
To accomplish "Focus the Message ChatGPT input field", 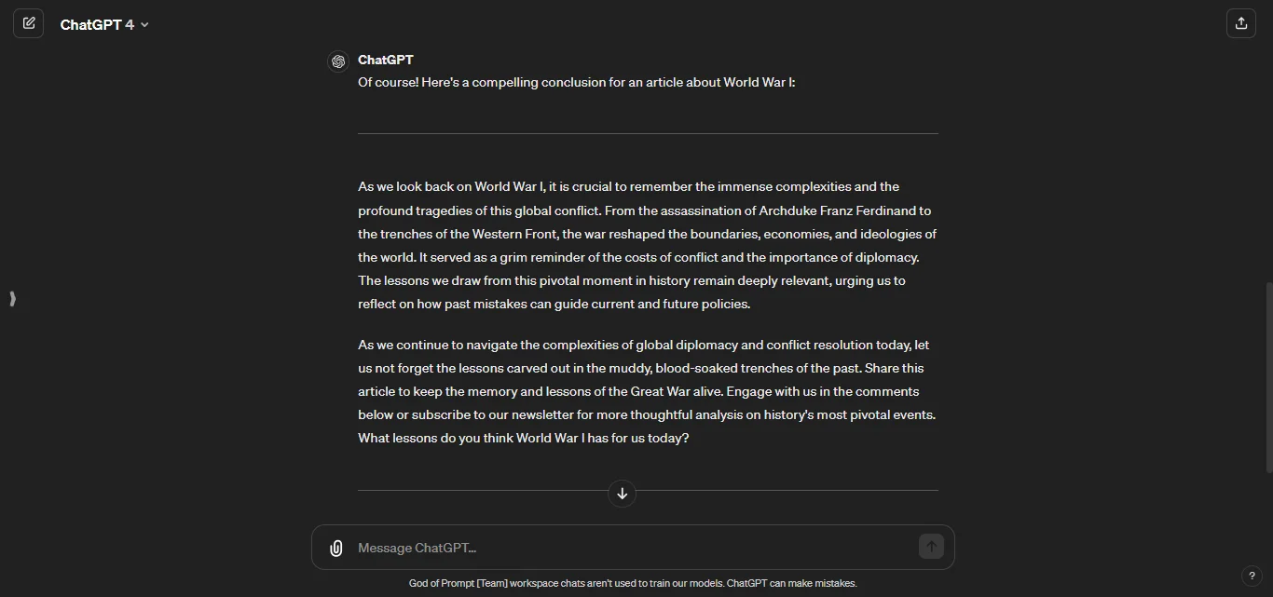I will (559, 548).
